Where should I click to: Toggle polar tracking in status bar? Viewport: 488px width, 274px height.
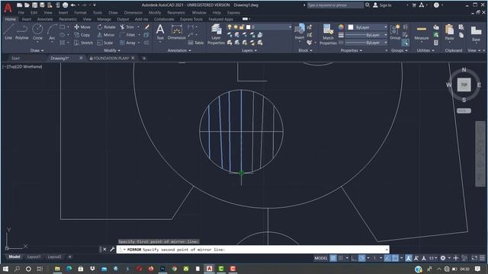click(361, 258)
